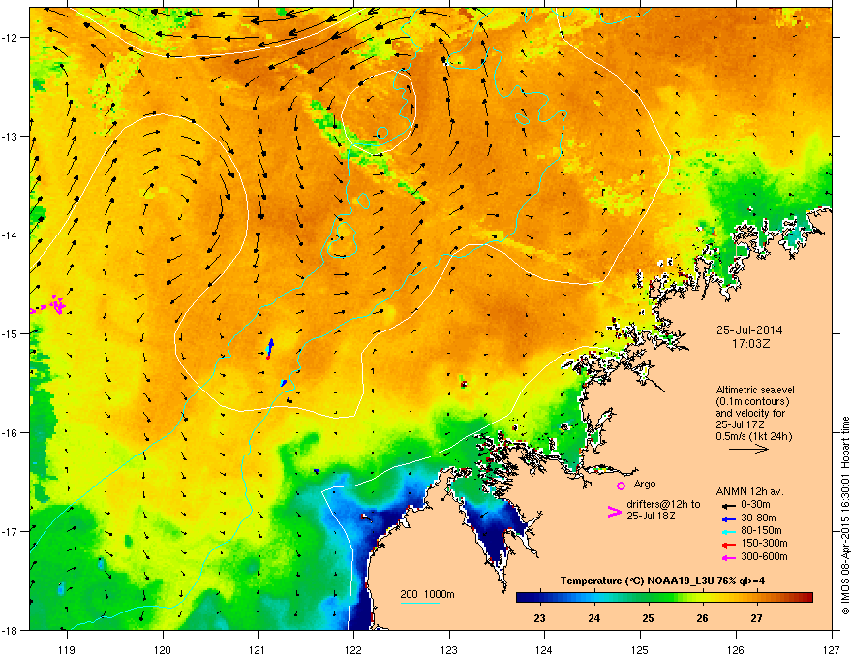Click the black 0-30m legend arrow

pos(728,506)
